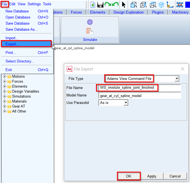
Task: Click the green undo arrow icon
Action: [x=115, y=5]
